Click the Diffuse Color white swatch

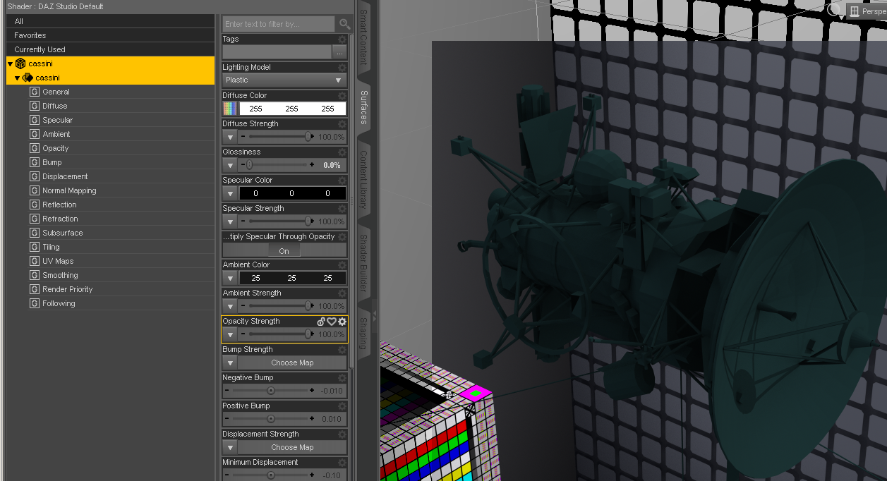coord(292,109)
